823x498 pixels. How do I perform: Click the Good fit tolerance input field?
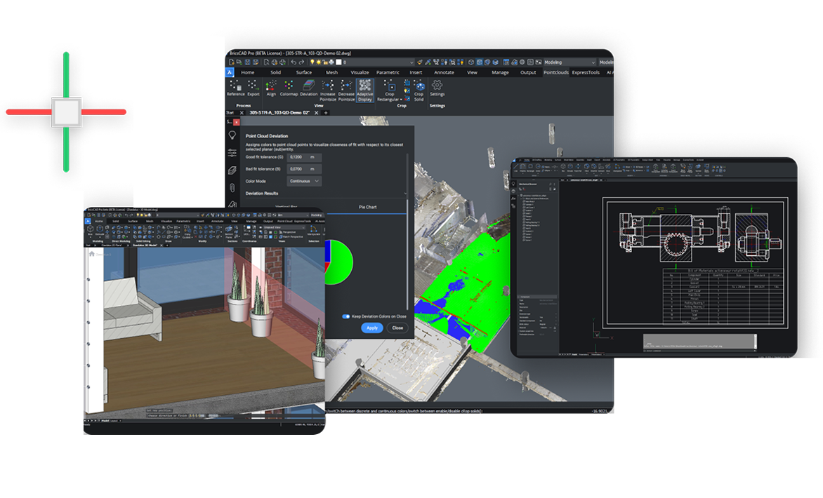(304, 158)
